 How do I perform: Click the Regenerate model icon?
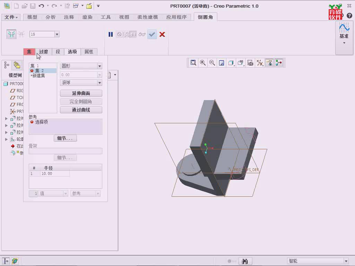(67, 6)
